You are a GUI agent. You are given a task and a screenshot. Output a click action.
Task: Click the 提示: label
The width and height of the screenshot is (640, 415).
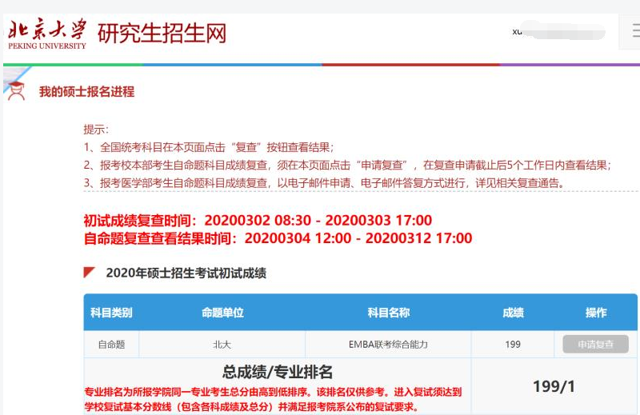coord(96,130)
